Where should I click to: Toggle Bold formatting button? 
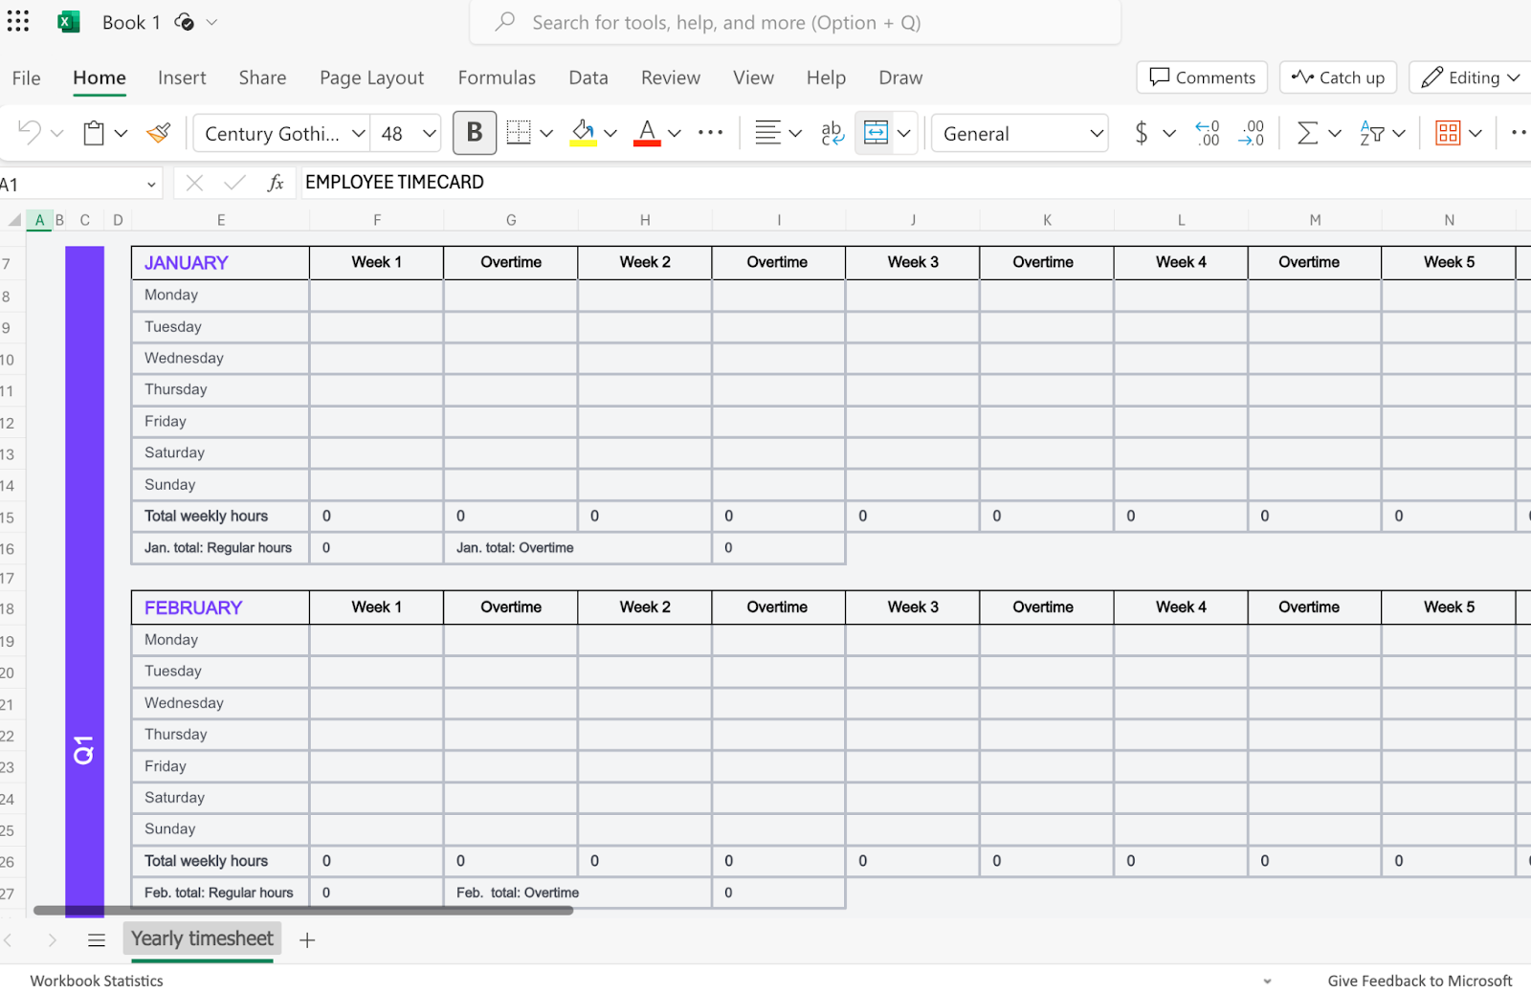point(475,133)
